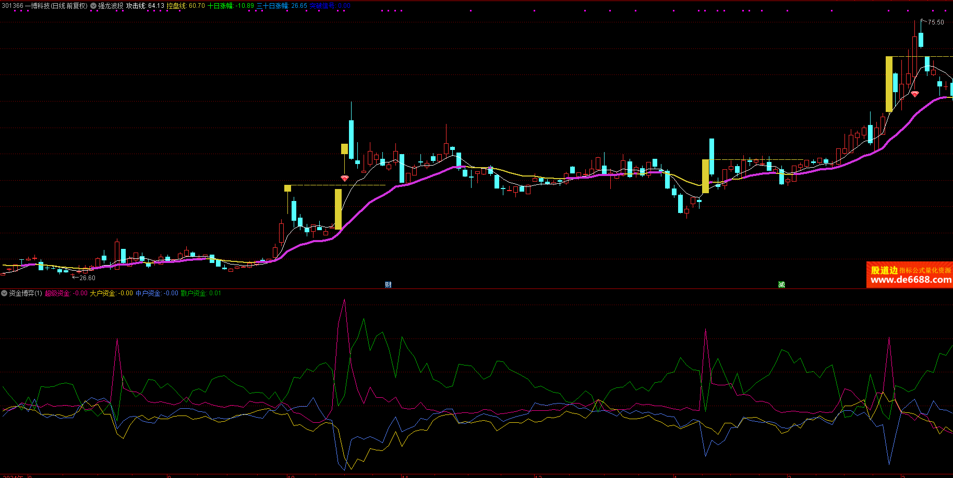Viewport: 953px width, 478px height.
Task: Click the 减 marker on the chart axis
Action: point(781,284)
